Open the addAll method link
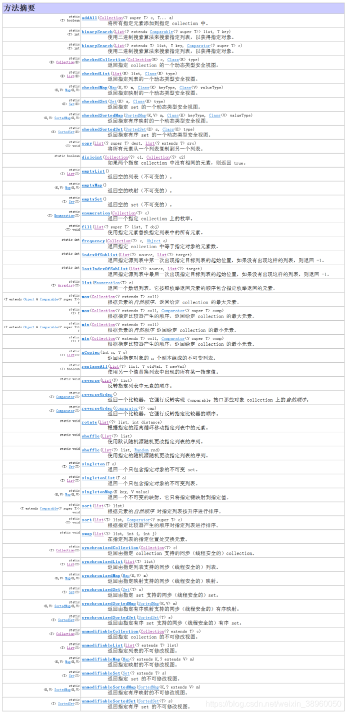The height and width of the screenshot is (713, 346). click(88, 18)
